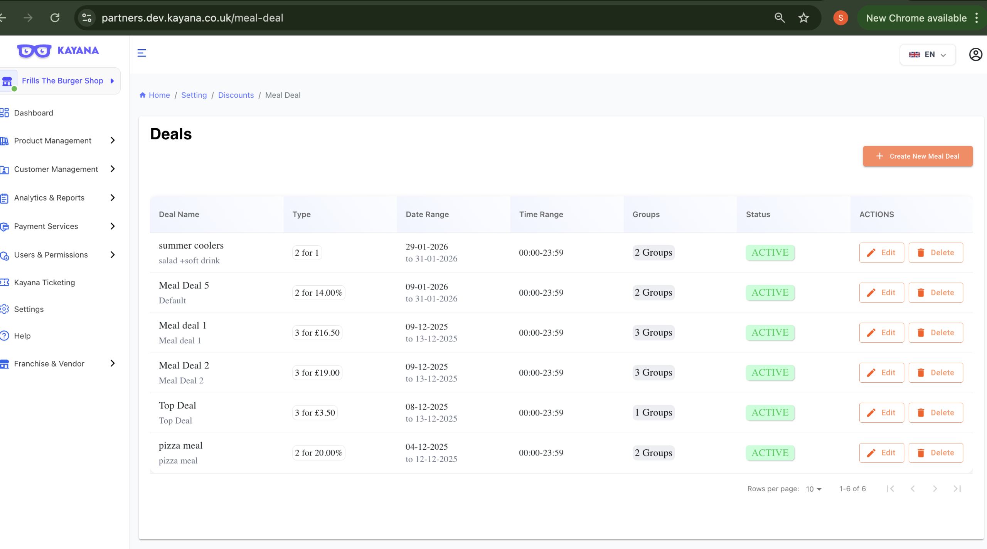The image size is (987, 549).
Task: Click the Help question mark icon
Action: 4,336
